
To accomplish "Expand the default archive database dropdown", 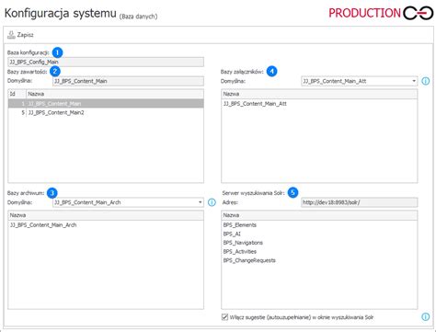I will click(201, 202).
